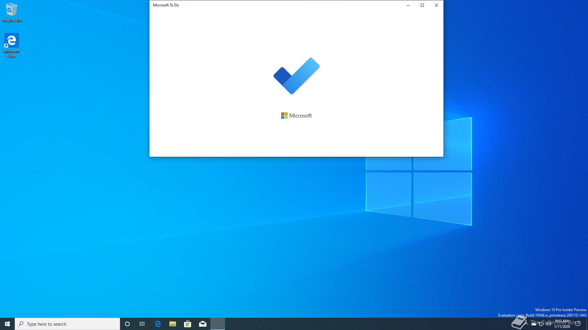Close the Microsoft To Do window

pyautogui.click(x=436, y=5)
